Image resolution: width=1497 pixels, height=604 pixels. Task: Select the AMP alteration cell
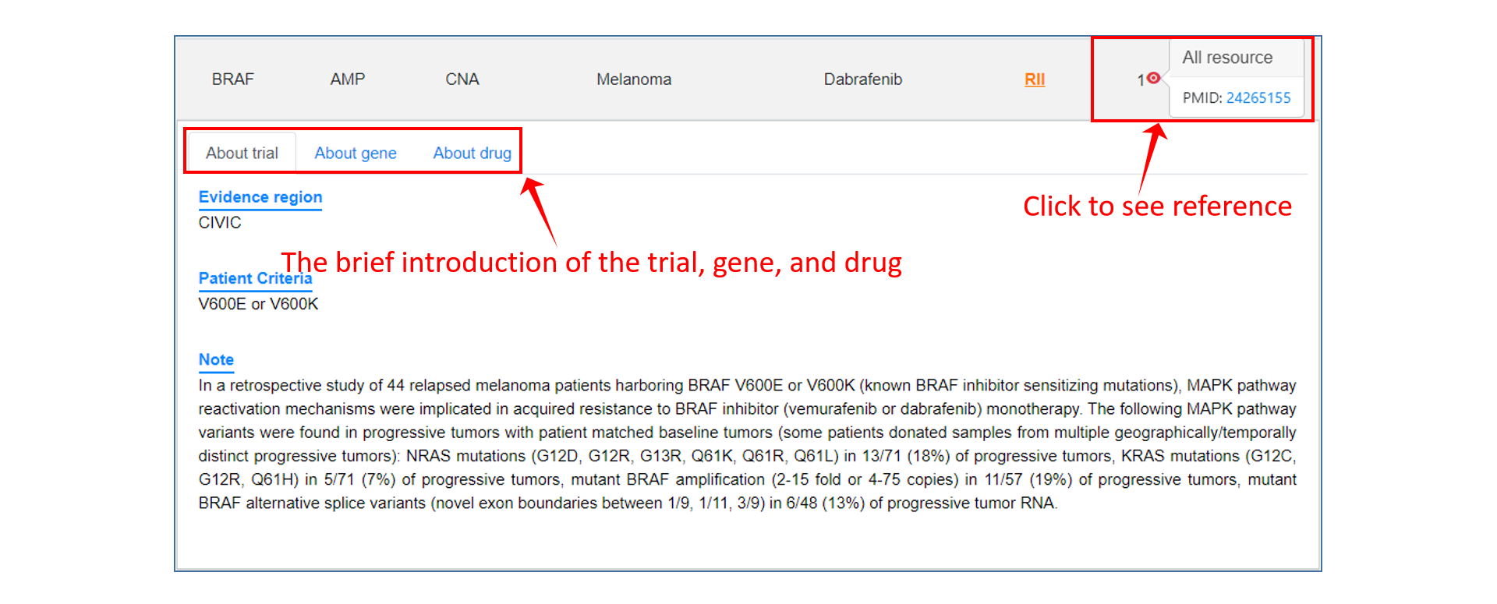[x=348, y=79]
